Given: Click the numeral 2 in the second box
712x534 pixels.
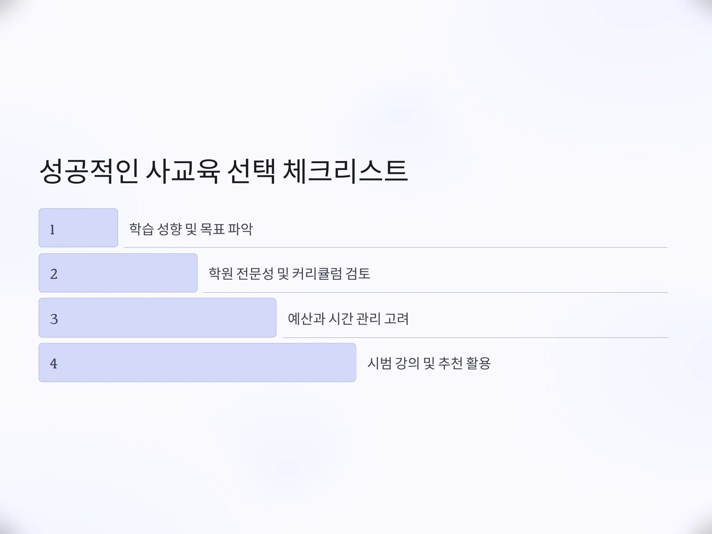Looking at the screenshot, I should (54, 274).
